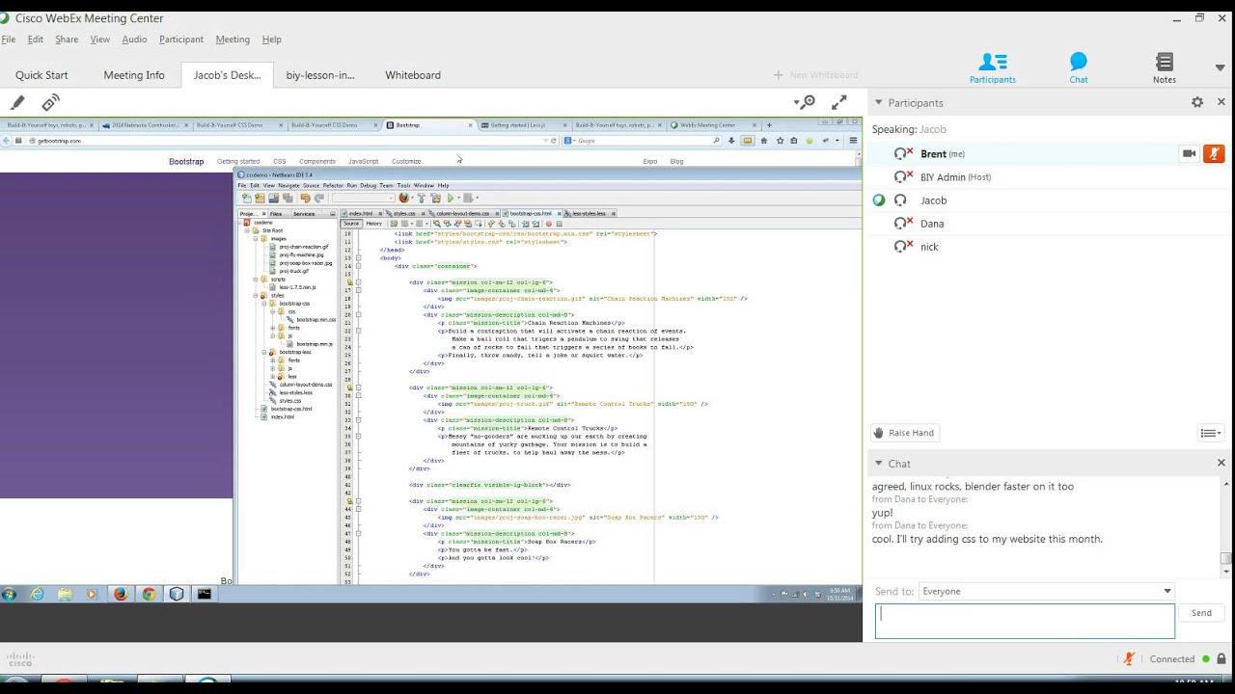Select participant BIY Admin (Host)
1235x694 pixels.
955,177
